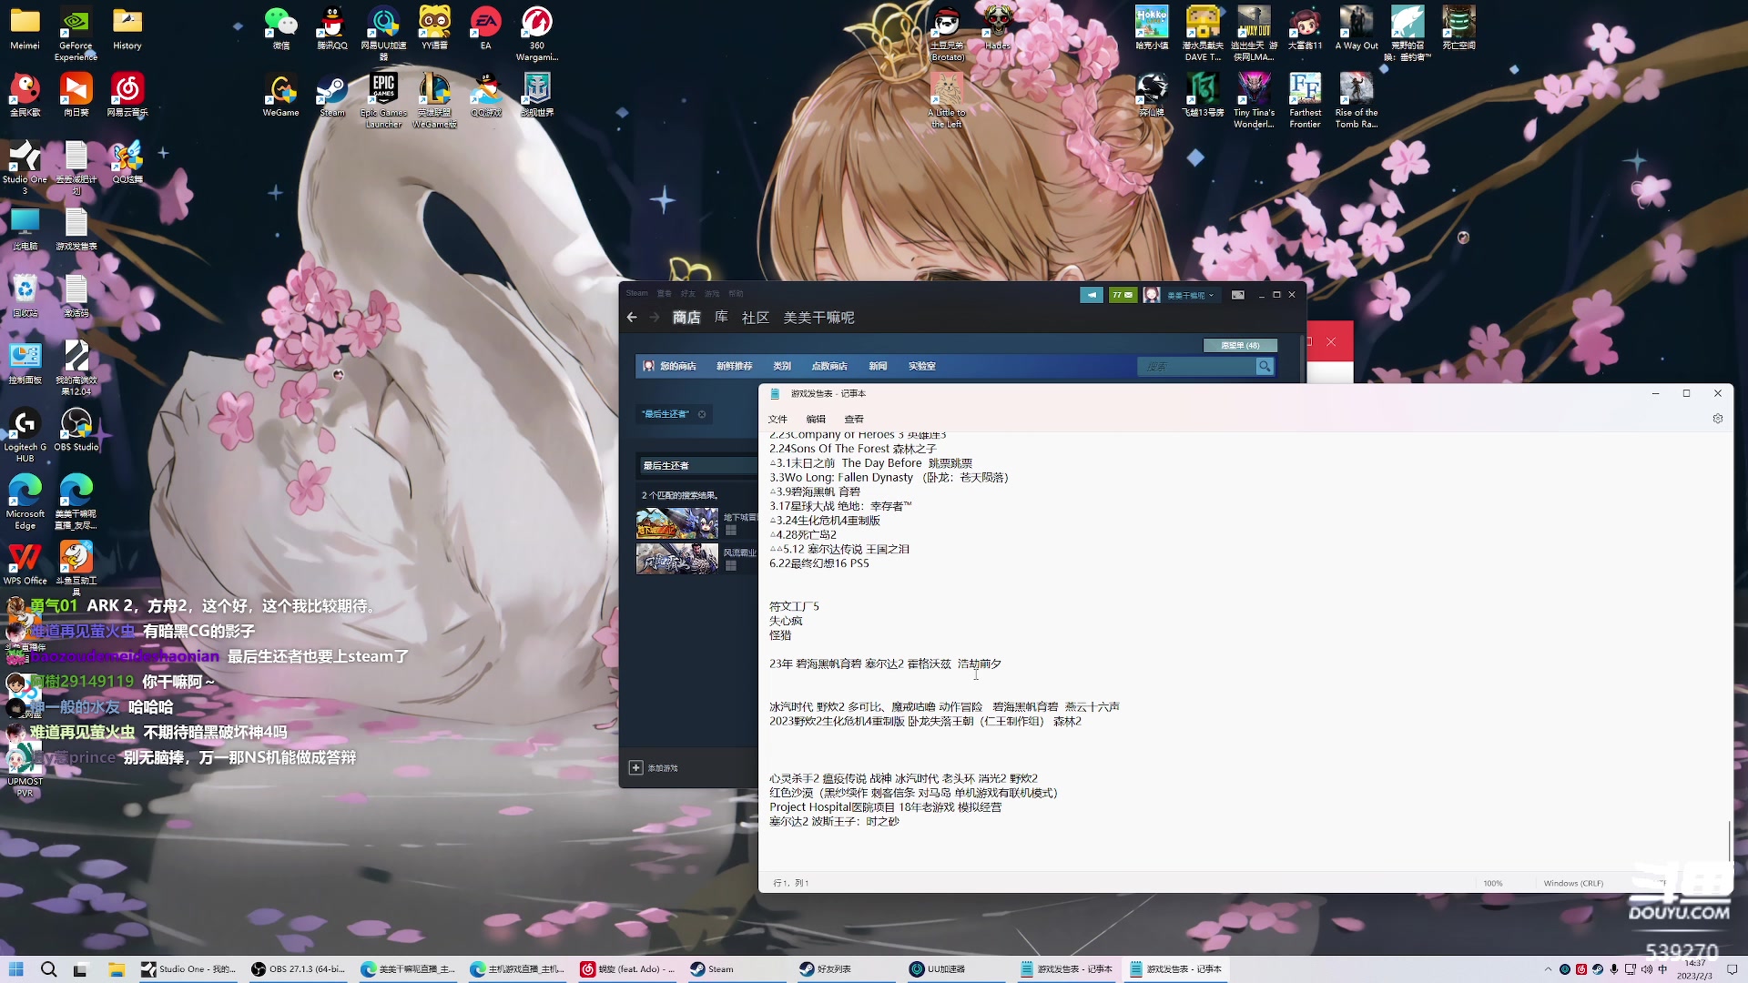Viewport: 1748px width, 983px height.
Task: Remove the "最后生还者" search tag filter
Action: [702, 414]
